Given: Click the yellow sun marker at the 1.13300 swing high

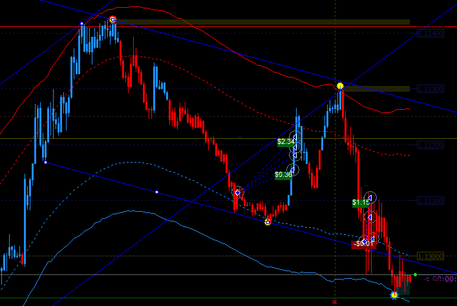Looking at the screenshot, I should click(x=340, y=86).
